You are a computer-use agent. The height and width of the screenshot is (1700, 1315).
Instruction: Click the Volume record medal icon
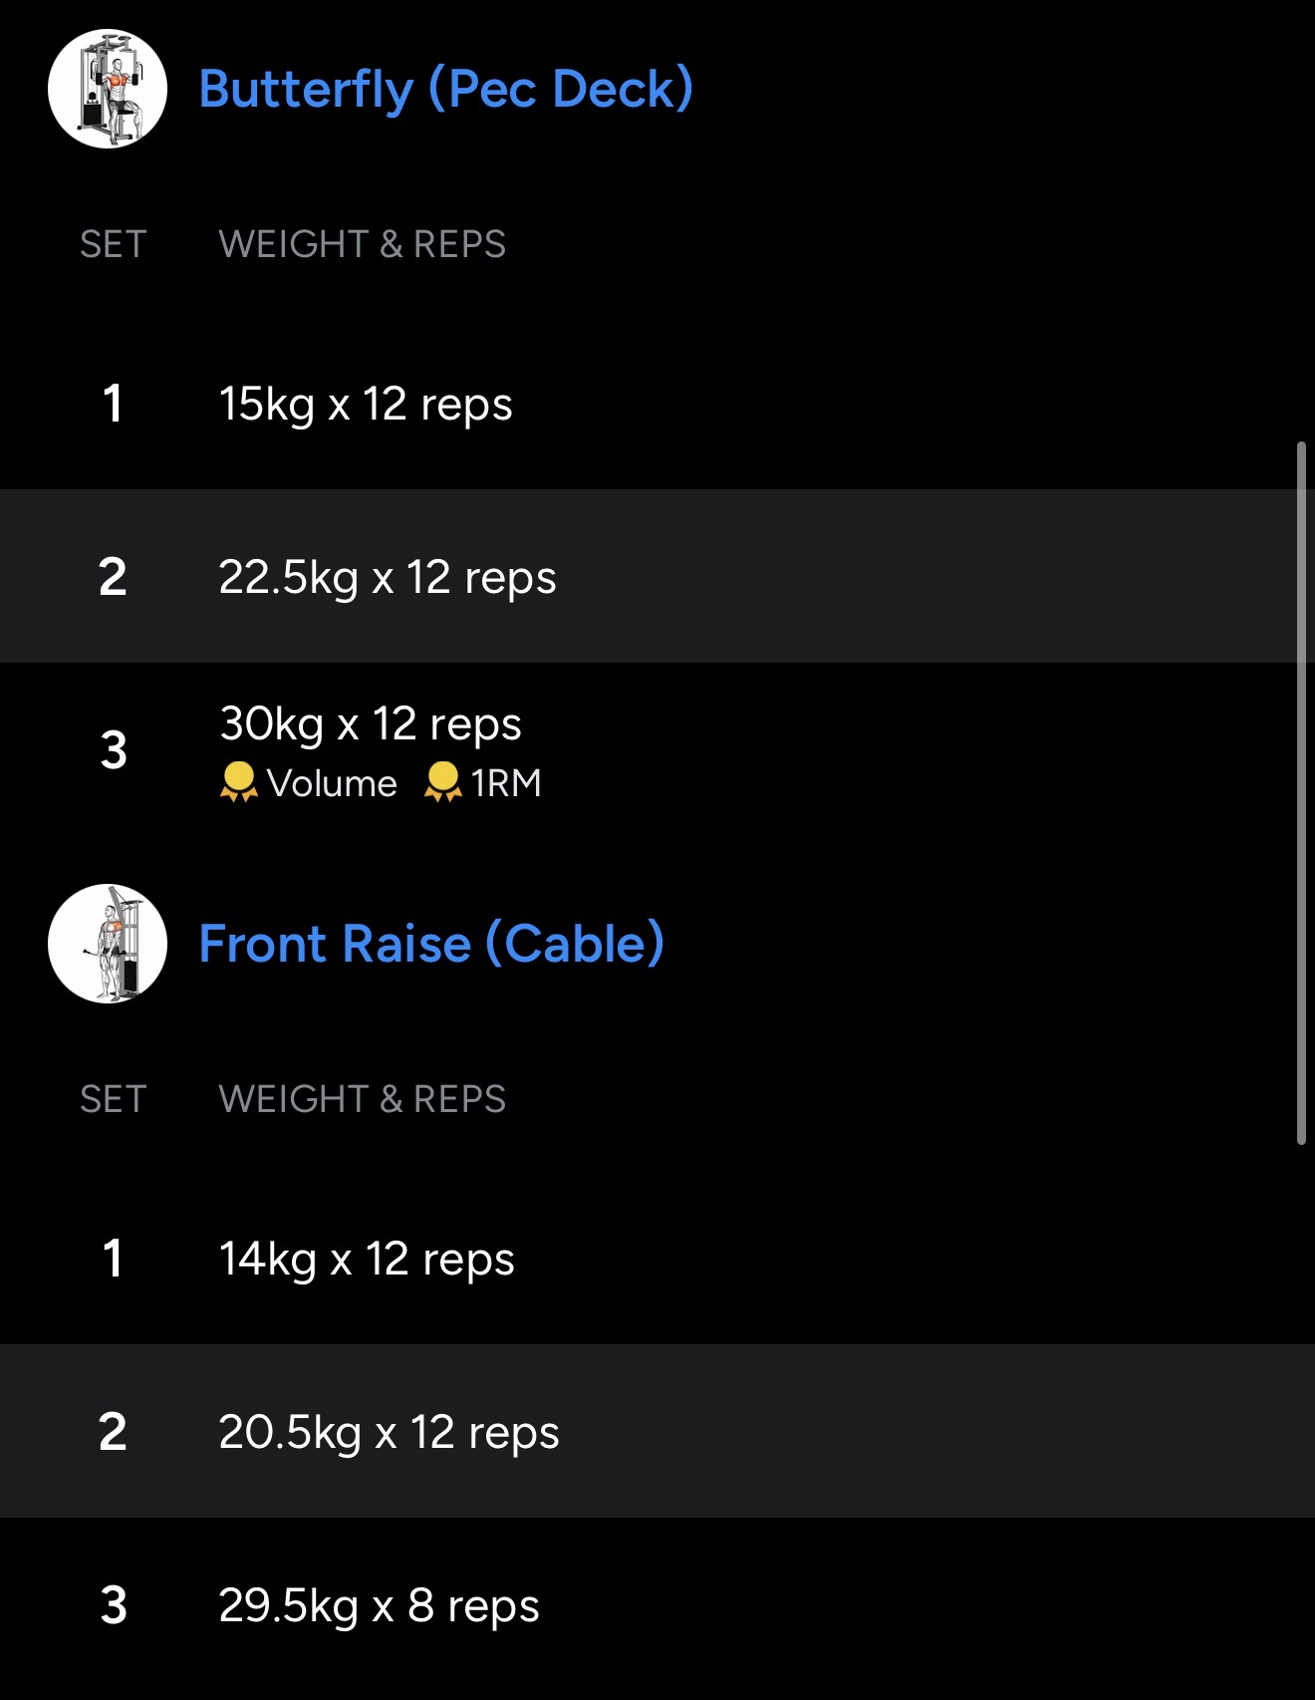pos(238,782)
